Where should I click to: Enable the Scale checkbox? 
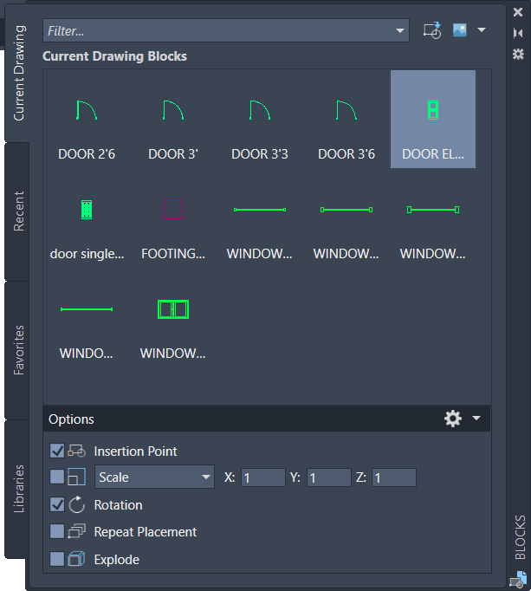coord(57,477)
